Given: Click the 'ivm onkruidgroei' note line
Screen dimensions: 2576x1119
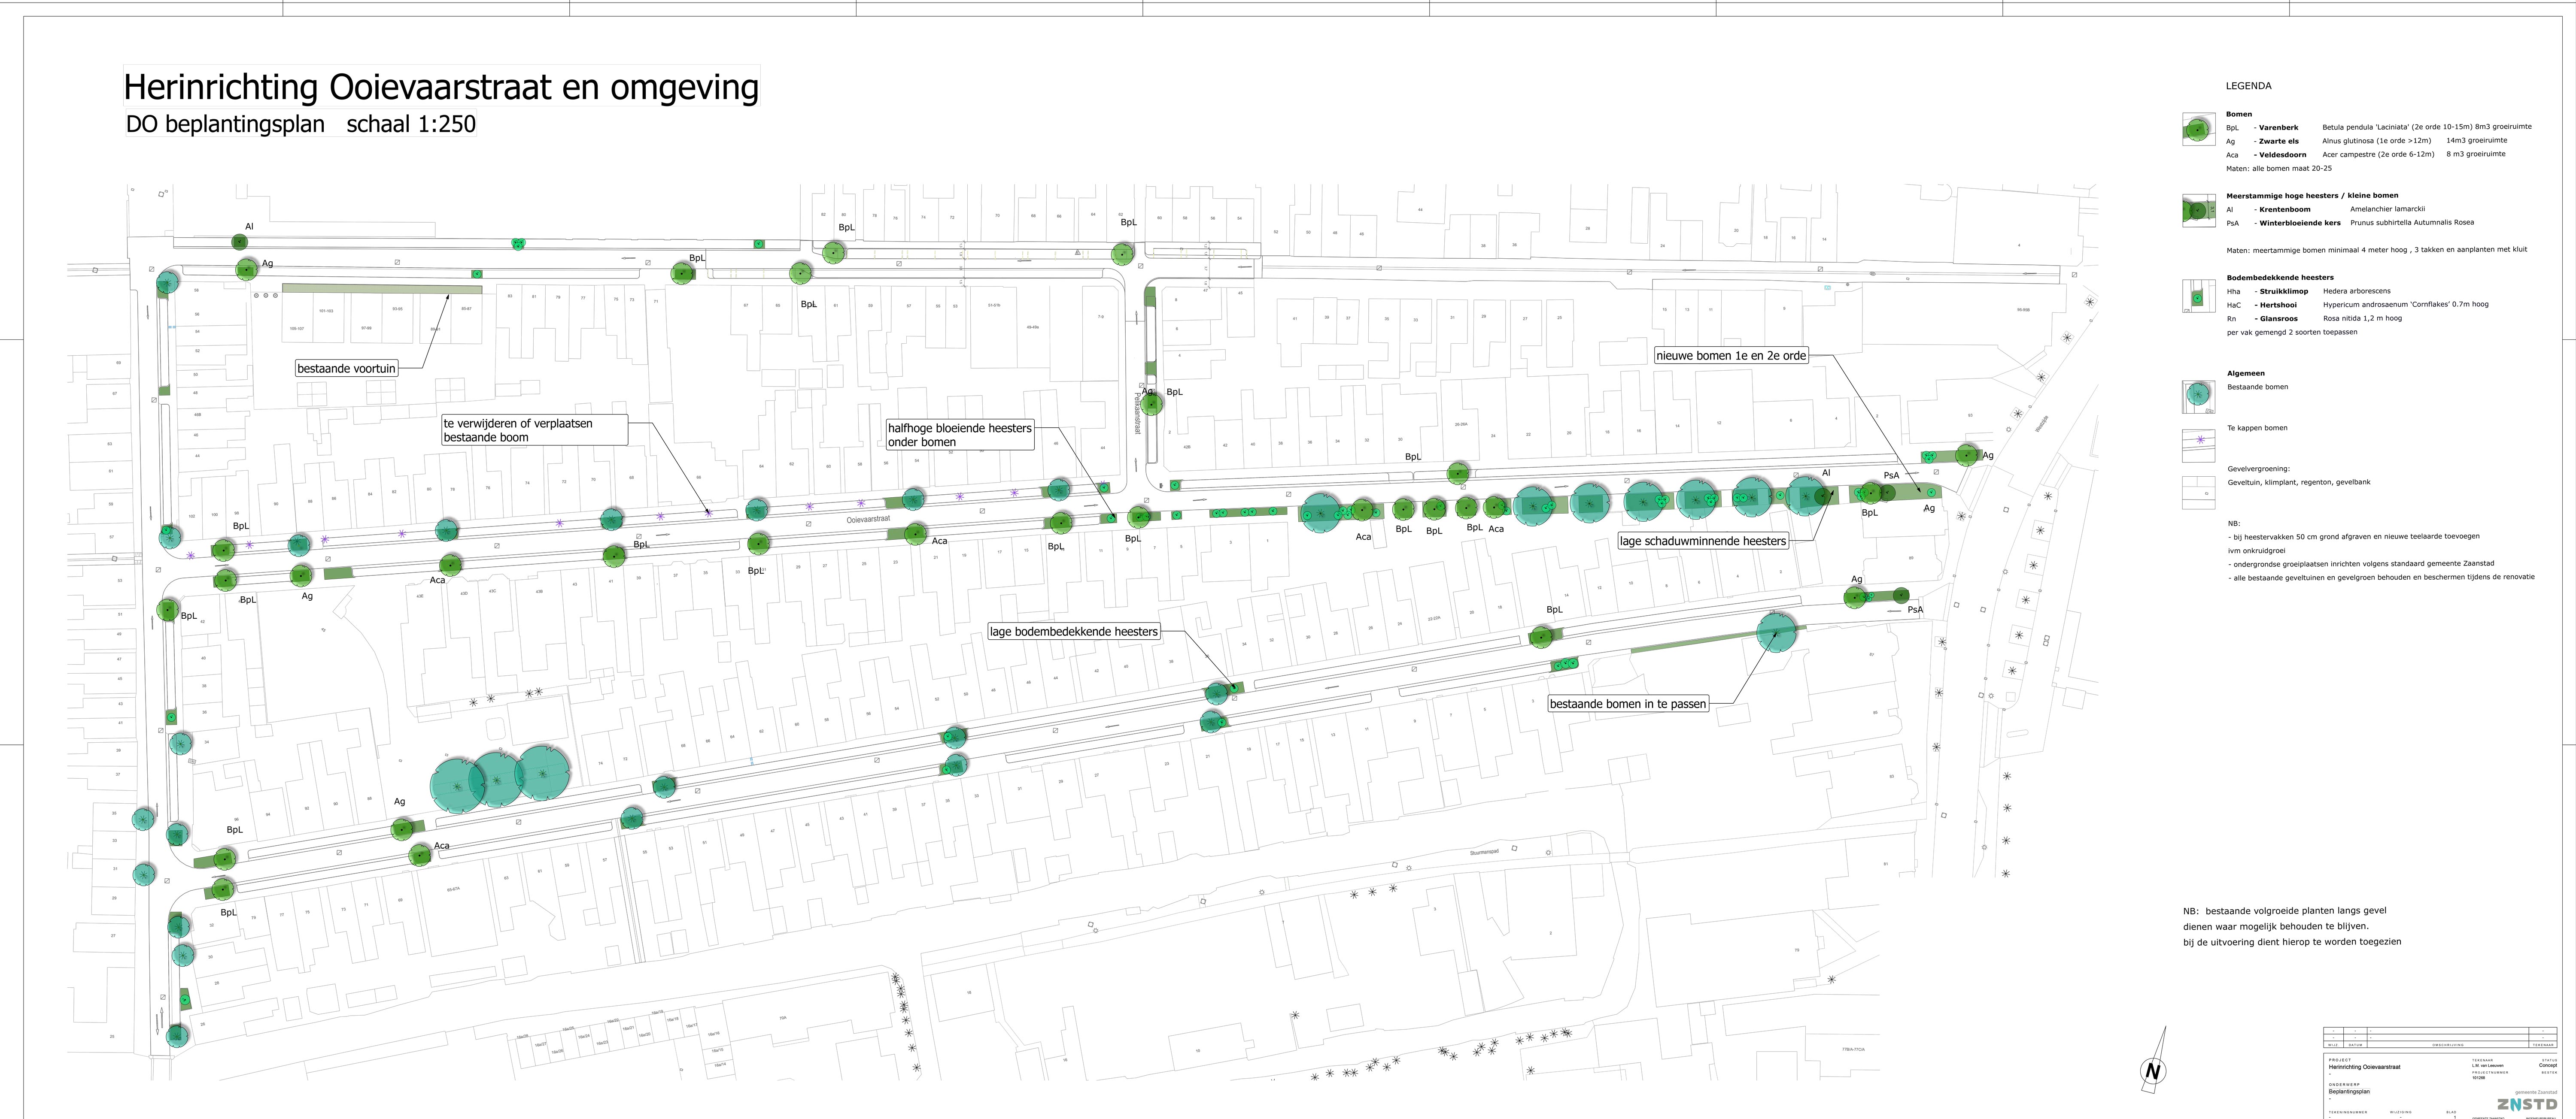Looking at the screenshot, I should pyautogui.click(x=2257, y=550).
